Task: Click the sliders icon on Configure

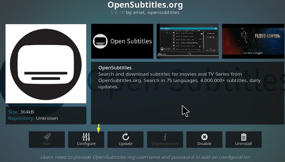Action: 86,137
